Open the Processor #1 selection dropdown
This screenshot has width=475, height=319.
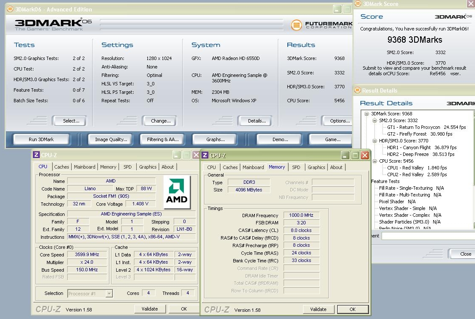pyautogui.click(x=109, y=293)
